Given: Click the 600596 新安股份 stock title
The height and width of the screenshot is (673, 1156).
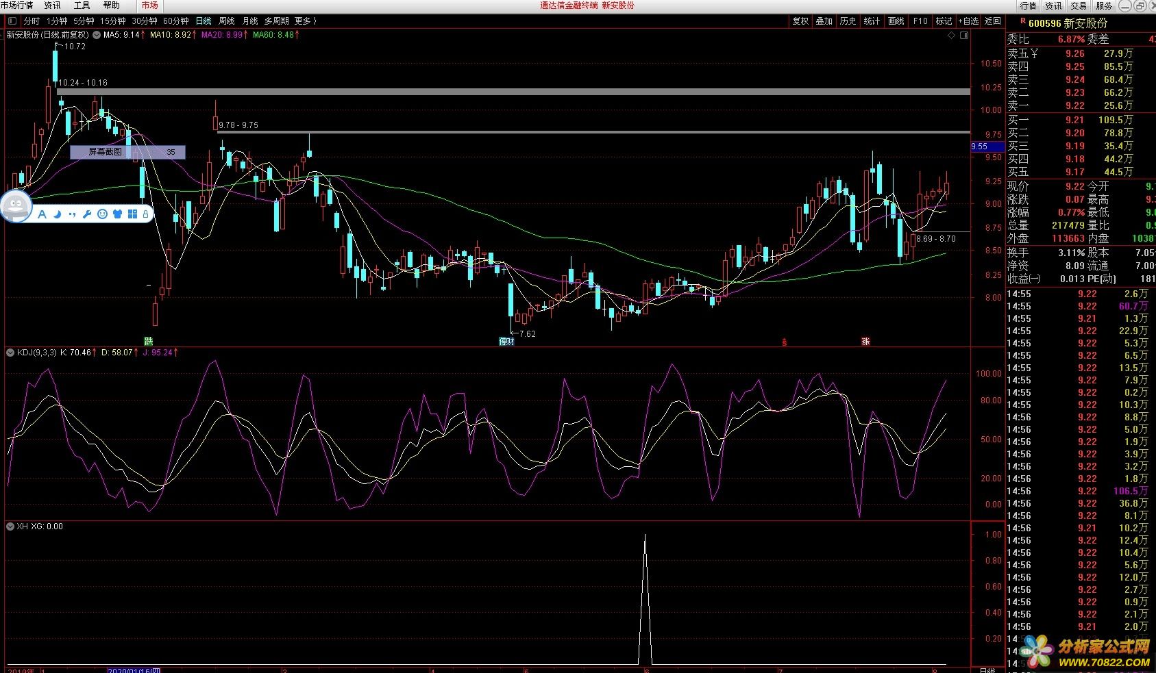Looking at the screenshot, I should pos(1068,23).
